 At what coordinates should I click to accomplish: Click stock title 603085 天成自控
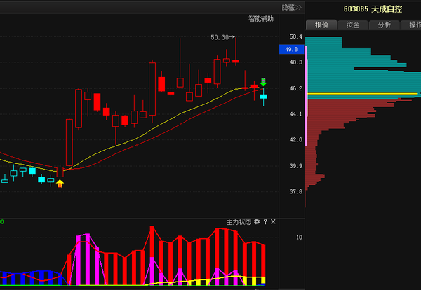(x=373, y=9)
